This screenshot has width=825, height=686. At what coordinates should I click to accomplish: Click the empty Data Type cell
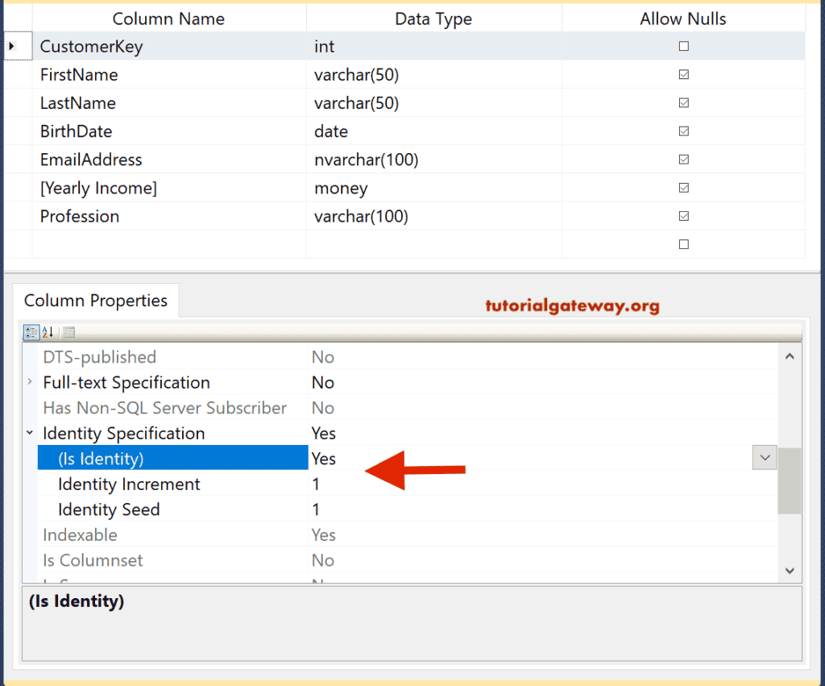(433, 243)
